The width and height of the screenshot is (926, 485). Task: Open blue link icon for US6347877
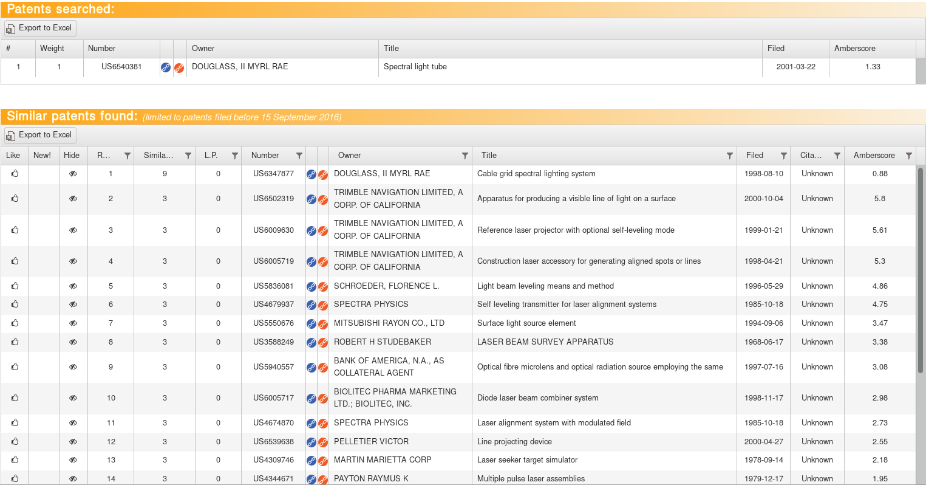coord(312,174)
